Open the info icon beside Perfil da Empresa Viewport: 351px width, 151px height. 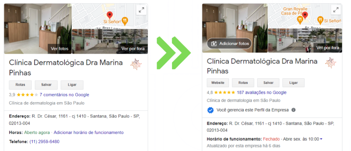point(293,110)
